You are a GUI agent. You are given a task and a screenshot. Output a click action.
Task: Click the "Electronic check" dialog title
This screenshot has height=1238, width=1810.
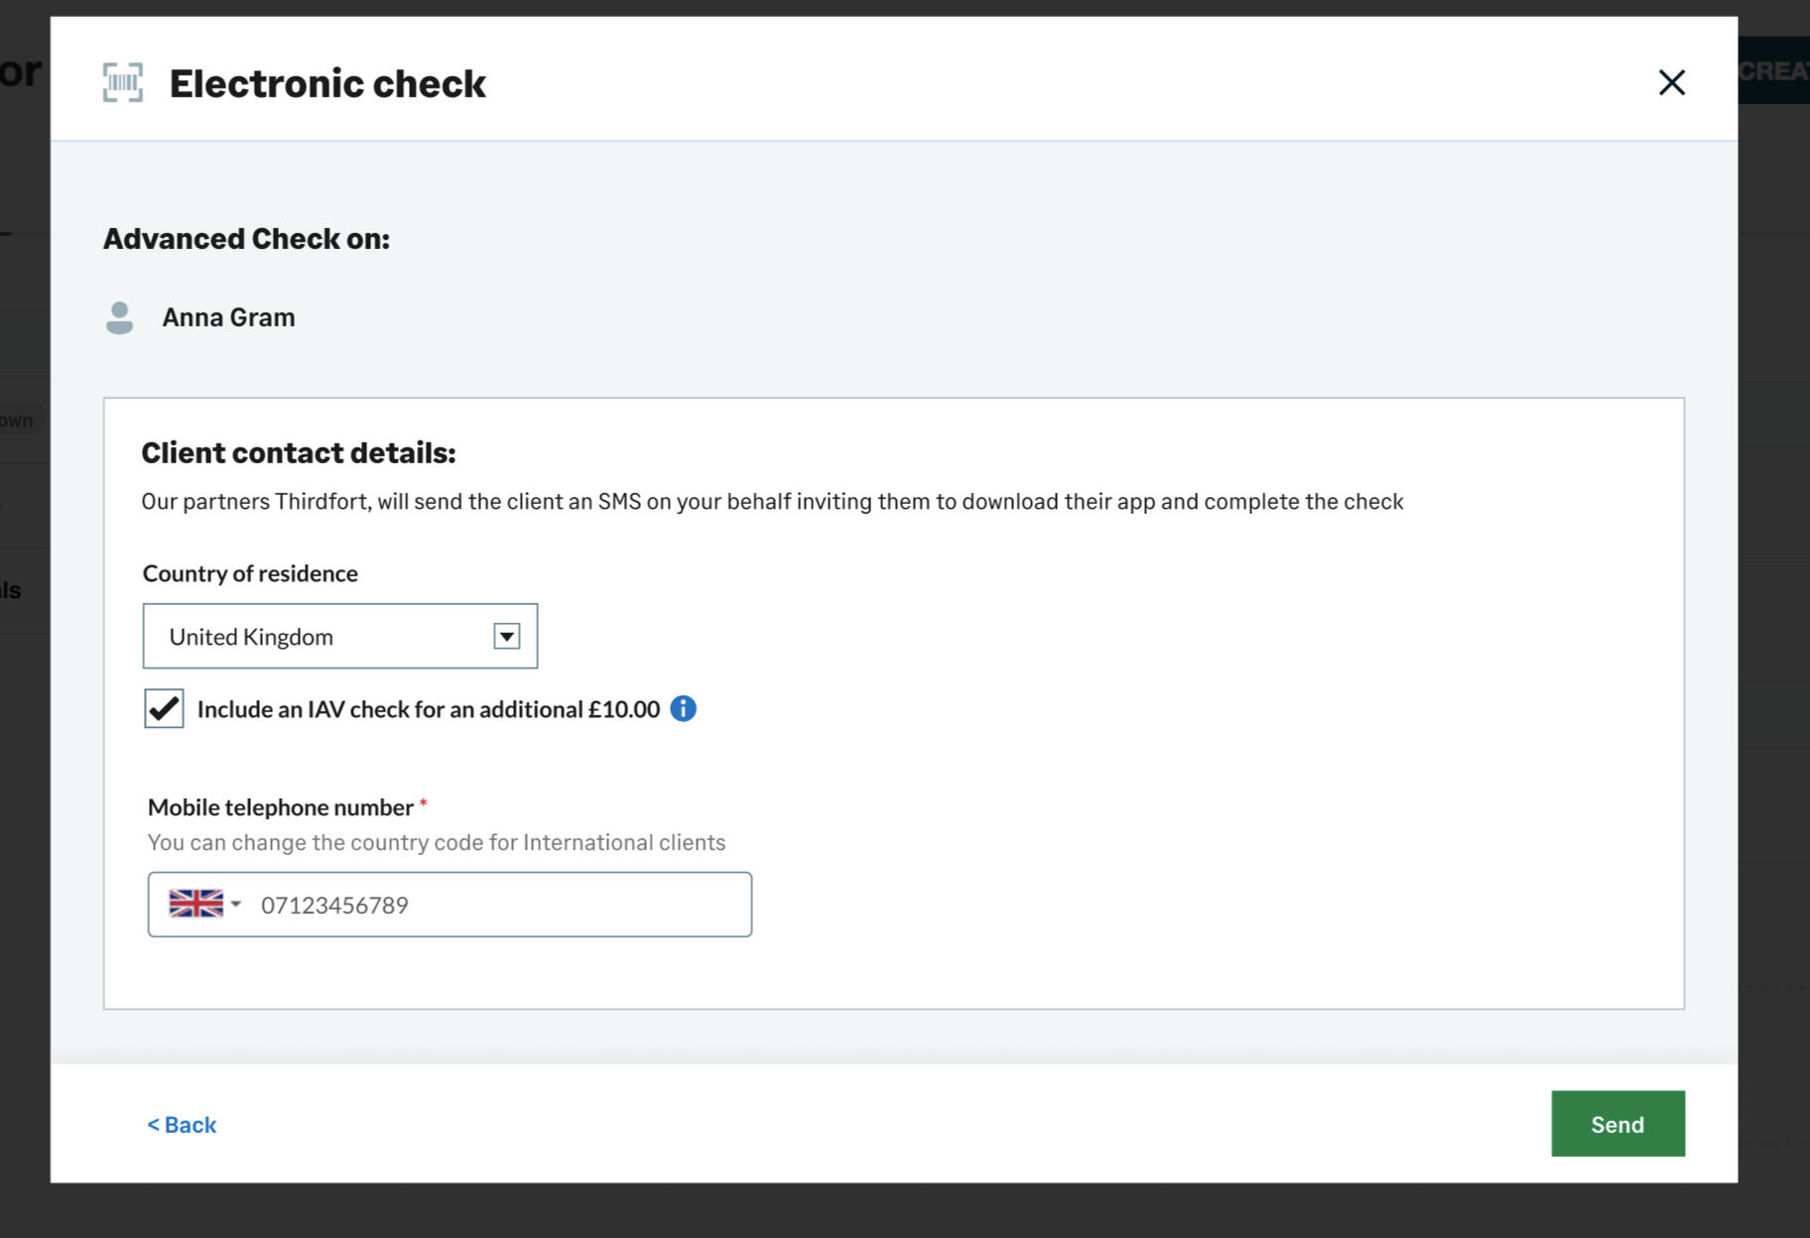coord(327,83)
